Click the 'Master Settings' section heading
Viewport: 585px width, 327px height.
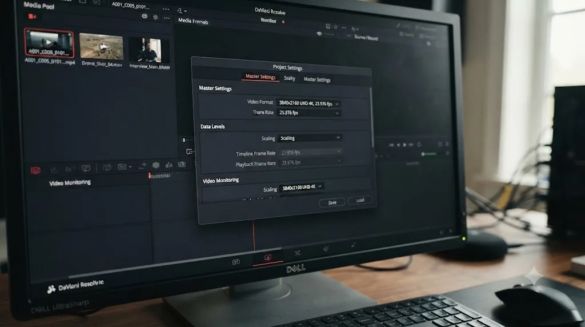tap(215, 89)
